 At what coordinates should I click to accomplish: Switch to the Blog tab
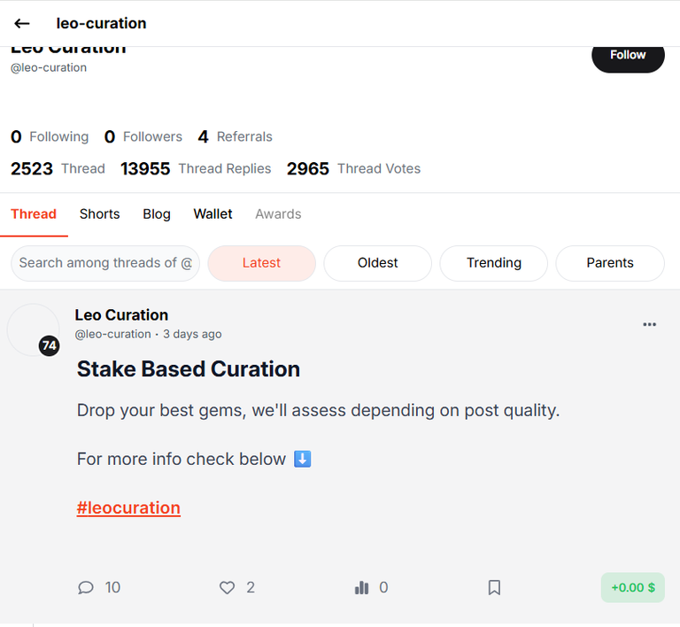[x=157, y=213]
